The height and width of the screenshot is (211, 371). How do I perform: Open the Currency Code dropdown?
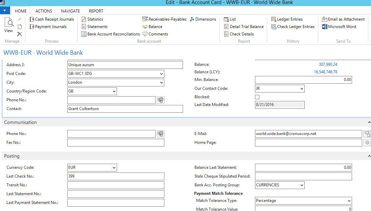[114, 167]
